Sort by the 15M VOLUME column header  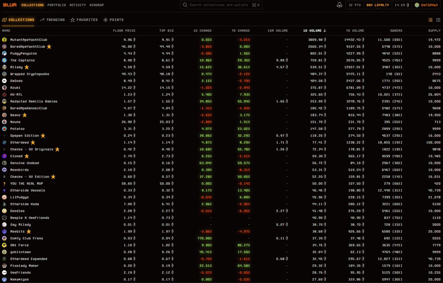(x=278, y=31)
